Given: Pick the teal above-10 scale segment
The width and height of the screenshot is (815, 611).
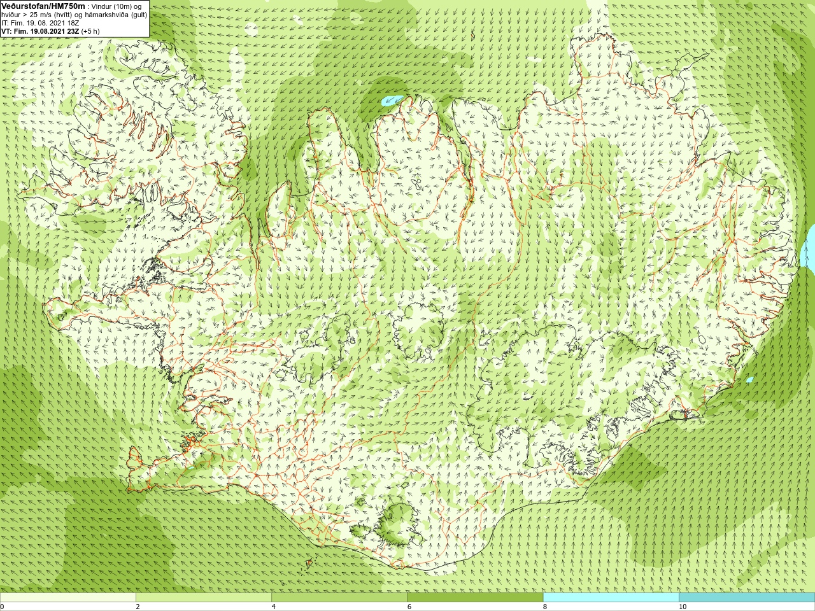Looking at the screenshot, I should click(746, 598).
